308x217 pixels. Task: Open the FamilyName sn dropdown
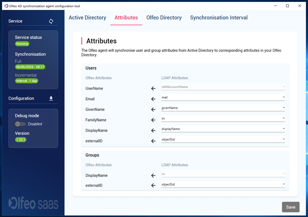point(223,118)
